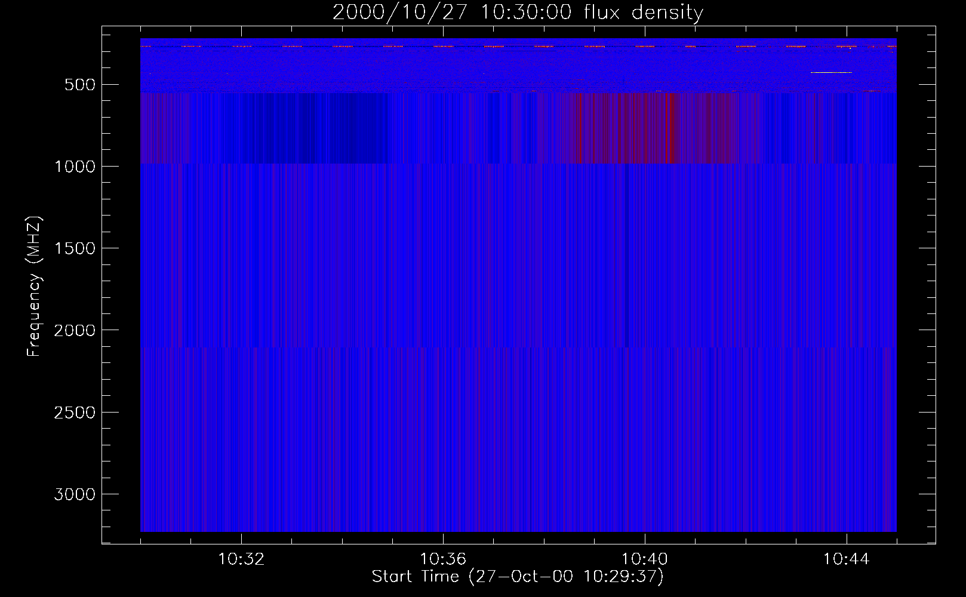The height and width of the screenshot is (597, 966).
Task: Click the 500 frequency tick label
Action: tap(80, 85)
